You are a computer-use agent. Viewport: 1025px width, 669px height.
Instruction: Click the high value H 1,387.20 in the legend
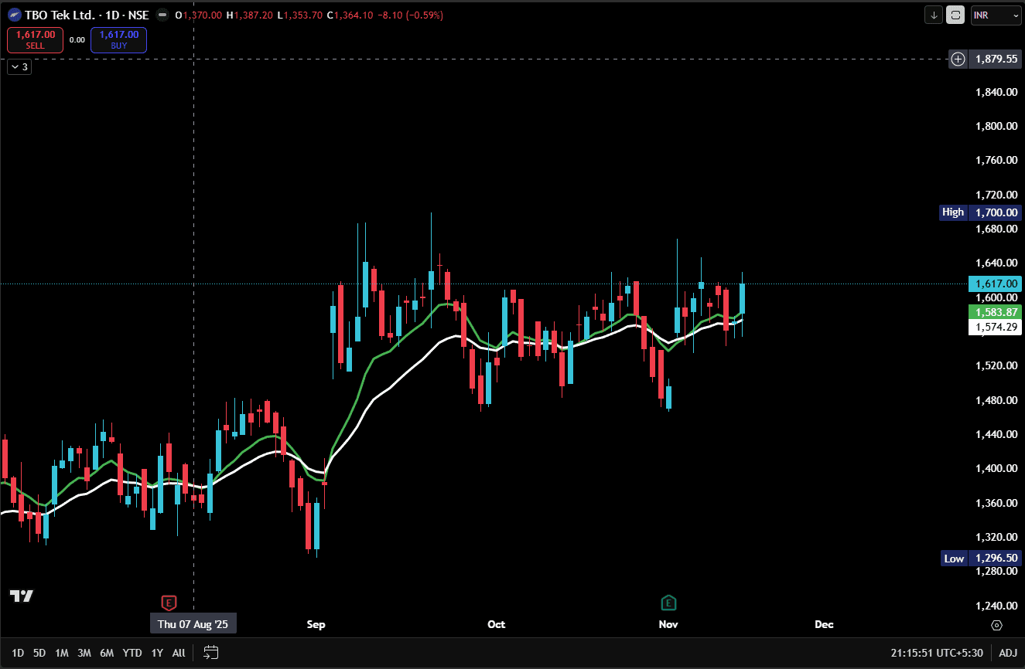(250, 15)
